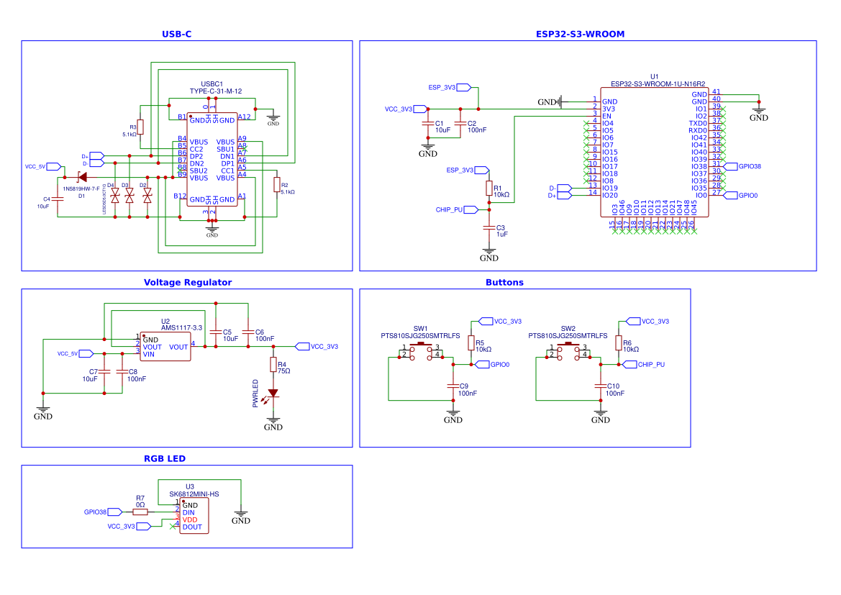Viewport: 841px width, 595px height.
Task: Click the CC1 pin name on USBC1
Action: point(227,171)
